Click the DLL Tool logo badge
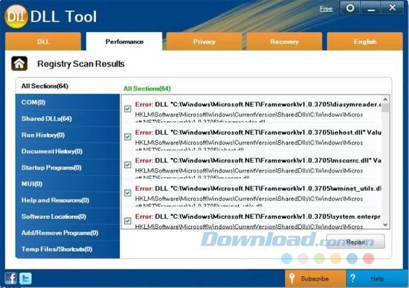The height and width of the screenshot is (288, 409). [16, 16]
